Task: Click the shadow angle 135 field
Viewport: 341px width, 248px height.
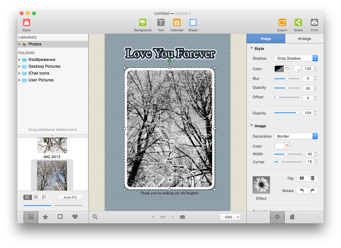Action: [308, 69]
